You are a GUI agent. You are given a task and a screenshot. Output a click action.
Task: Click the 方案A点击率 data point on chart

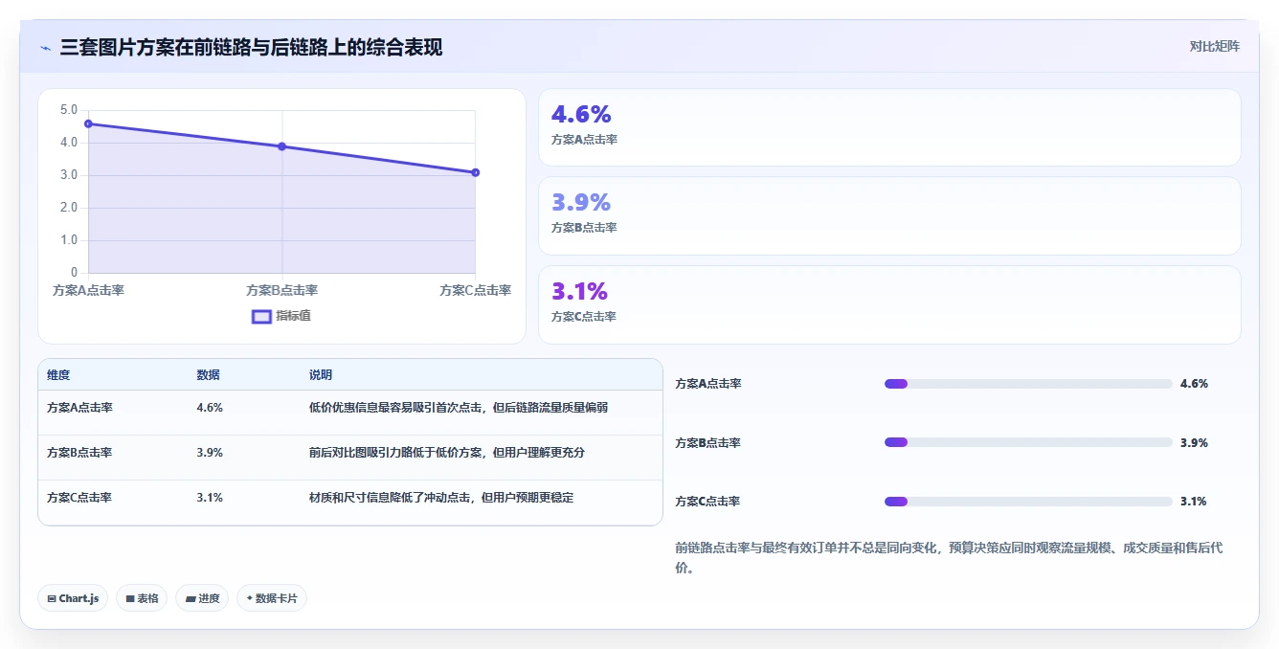(88, 123)
